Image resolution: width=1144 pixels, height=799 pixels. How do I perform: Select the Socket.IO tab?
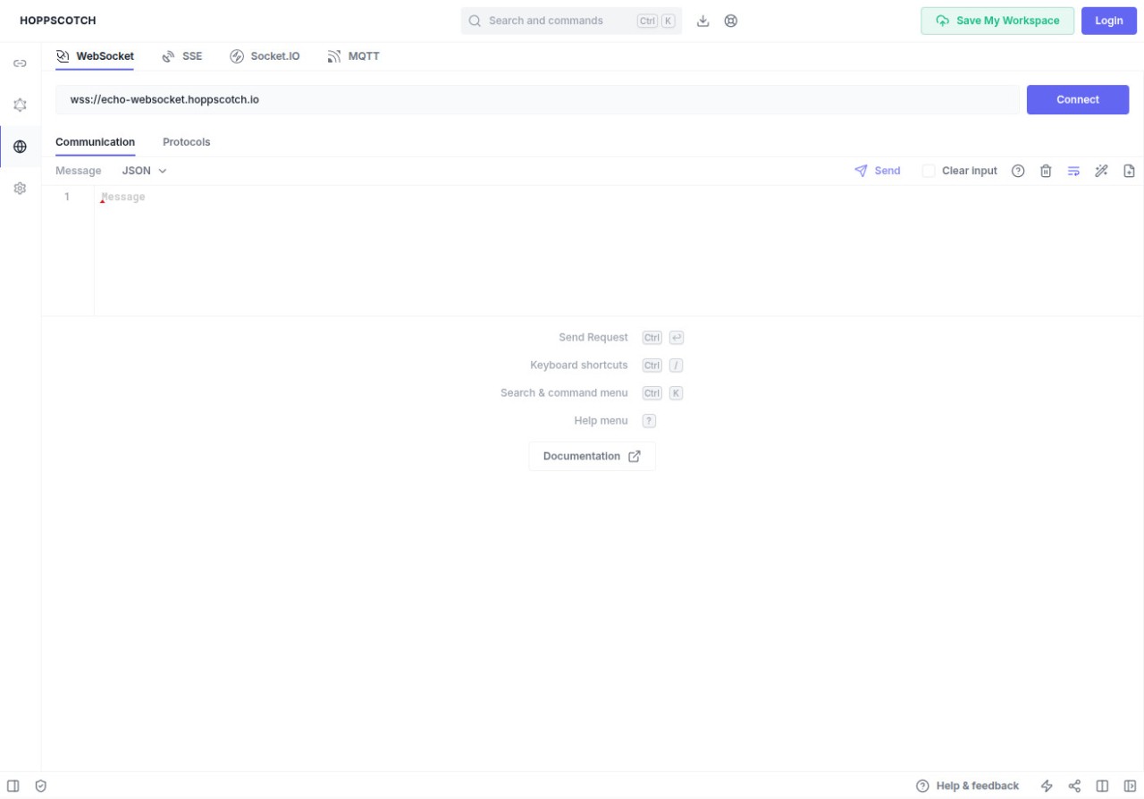click(265, 56)
